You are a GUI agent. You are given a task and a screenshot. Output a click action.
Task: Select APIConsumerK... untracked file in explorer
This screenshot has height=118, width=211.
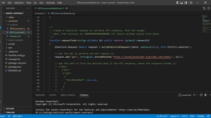pyautogui.click(x=18, y=32)
